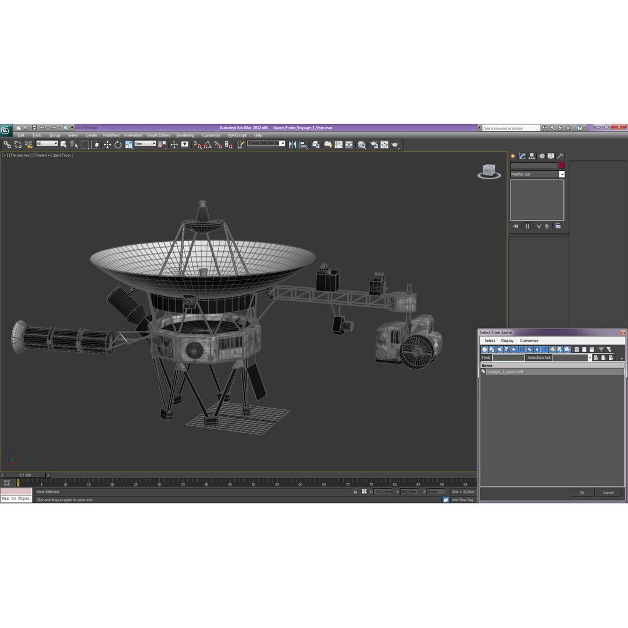Open Select by Name tool
628x628 pixels.
(74, 145)
